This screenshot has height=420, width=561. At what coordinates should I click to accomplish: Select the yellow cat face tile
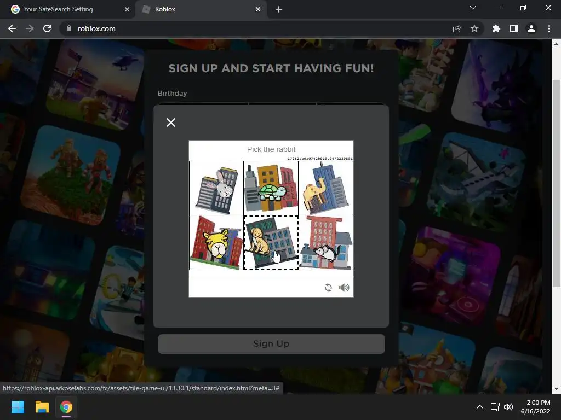pos(216,242)
